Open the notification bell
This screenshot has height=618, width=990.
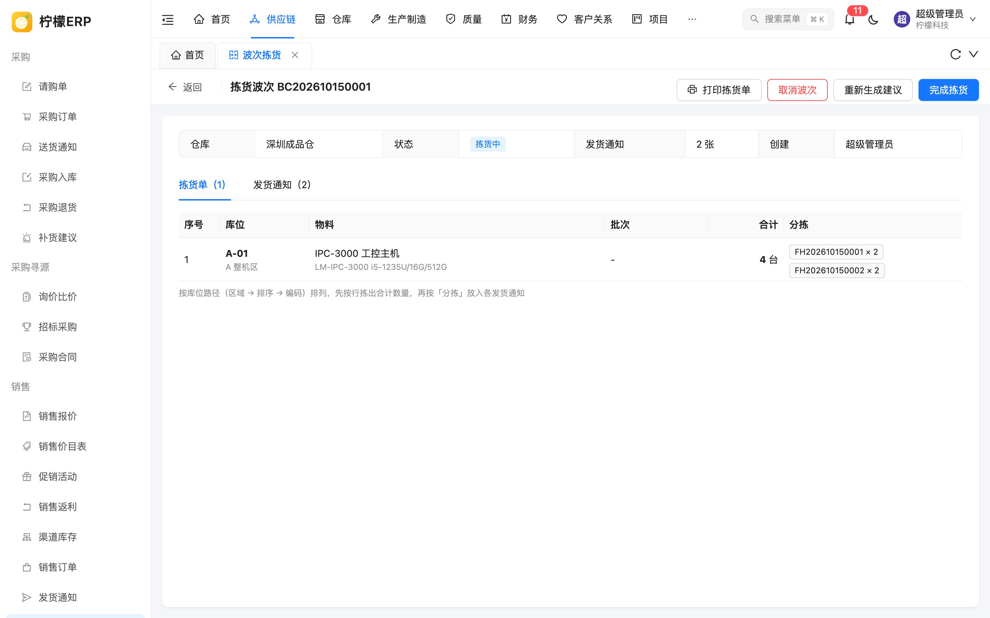click(x=850, y=19)
